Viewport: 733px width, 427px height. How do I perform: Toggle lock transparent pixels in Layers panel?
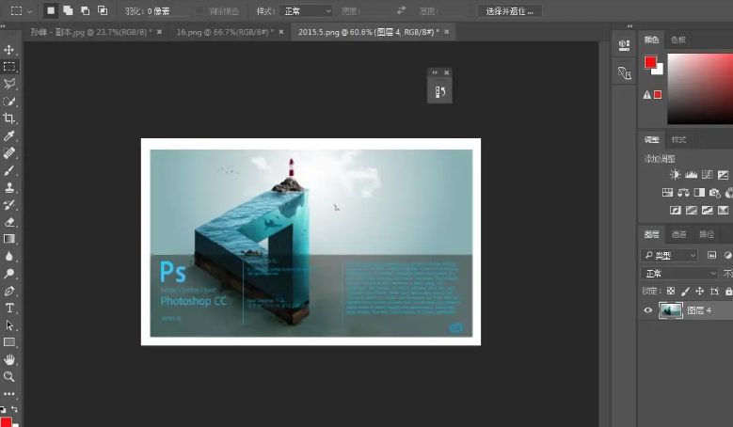tap(671, 292)
